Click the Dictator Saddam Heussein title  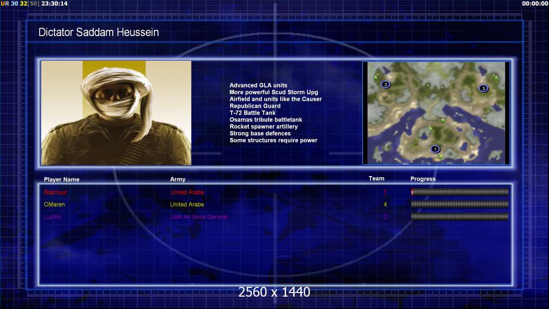[99, 32]
